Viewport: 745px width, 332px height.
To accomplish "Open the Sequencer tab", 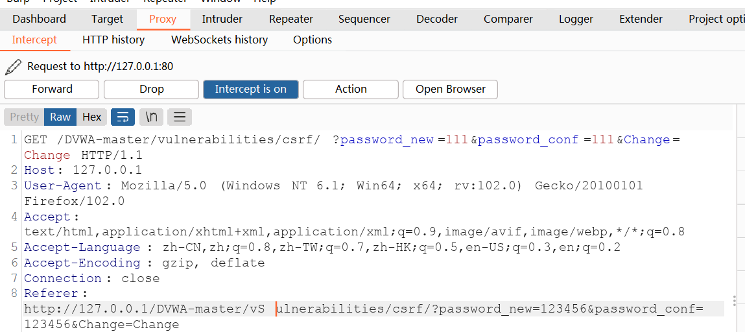I will [364, 19].
